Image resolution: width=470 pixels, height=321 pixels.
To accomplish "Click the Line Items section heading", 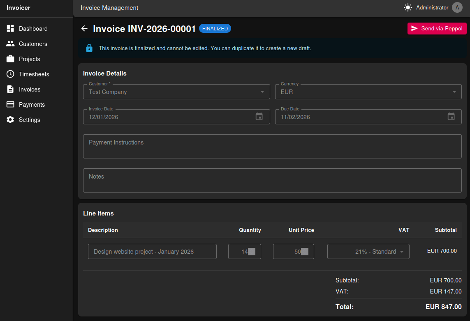I will tap(98, 213).
